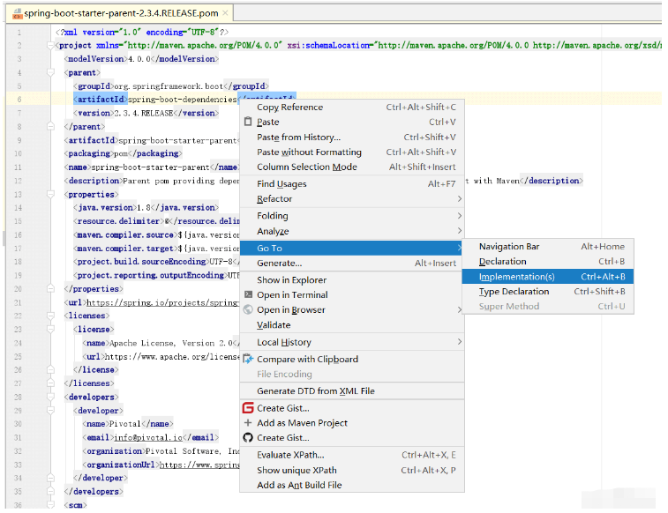This screenshot has width=668, height=513.
Task: Open the info@pivotal.io email link
Action: point(148,437)
